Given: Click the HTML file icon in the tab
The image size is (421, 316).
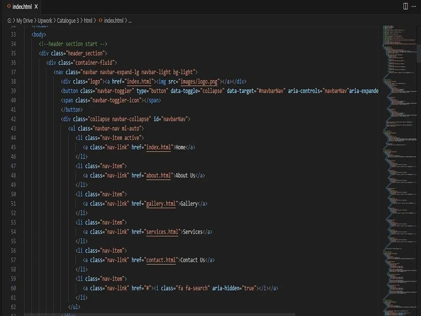Looking at the screenshot, I should click(9, 6).
